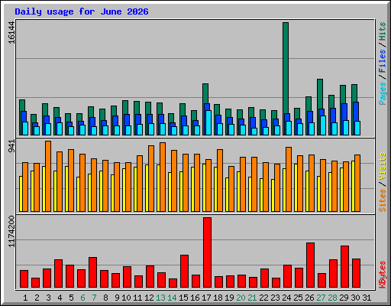This screenshot has width=391, height=306.
Task: Click the 941 visits axis value
Action: pos(11,146)
